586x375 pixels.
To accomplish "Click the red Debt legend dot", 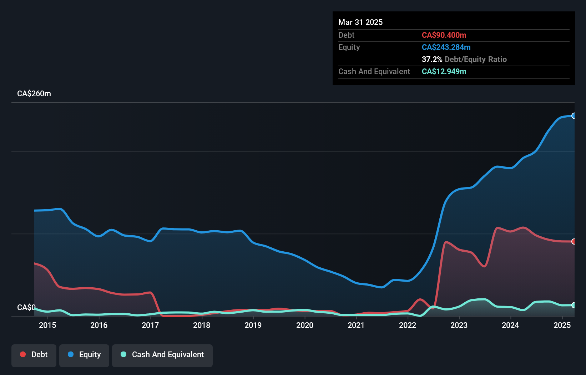I will [23, 354].
